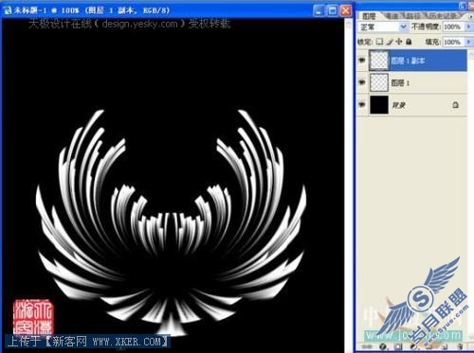Toggle lock transparent pixels icon
Image resolution: width=474 pixels, height=353 pixels.
pos(379,42)
